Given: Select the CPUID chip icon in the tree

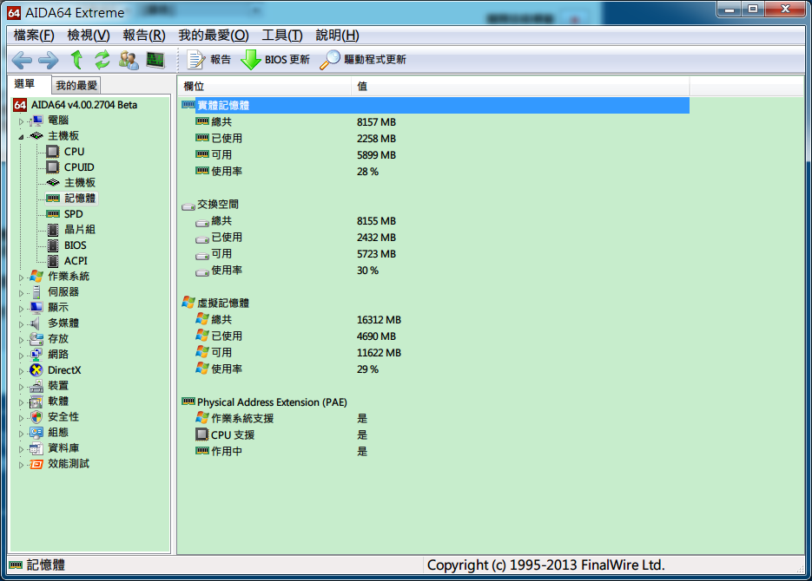Looking at the screenshot, I should (52, 167).
